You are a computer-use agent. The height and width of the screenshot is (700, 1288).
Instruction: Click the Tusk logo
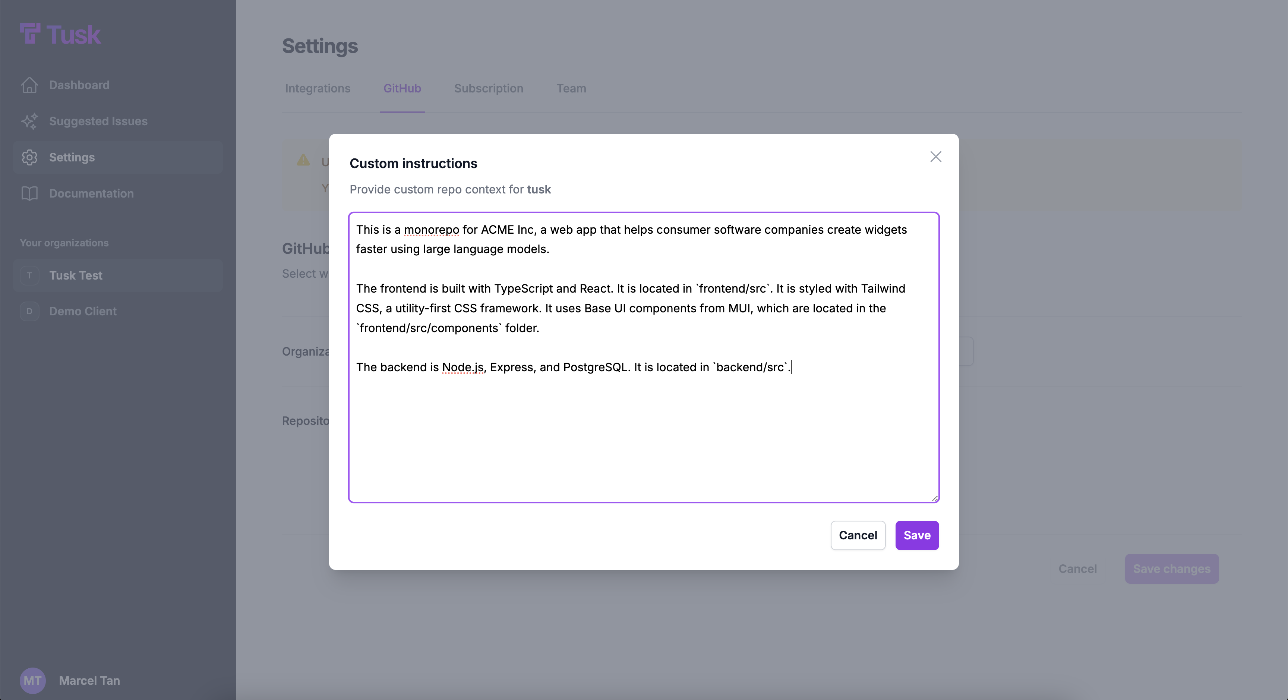(60, 34)
